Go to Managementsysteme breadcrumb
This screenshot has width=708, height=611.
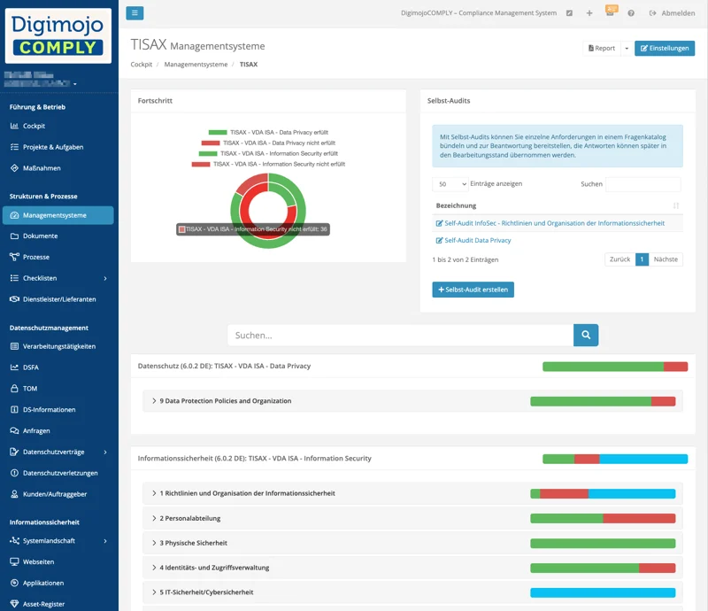pos(196,64)
